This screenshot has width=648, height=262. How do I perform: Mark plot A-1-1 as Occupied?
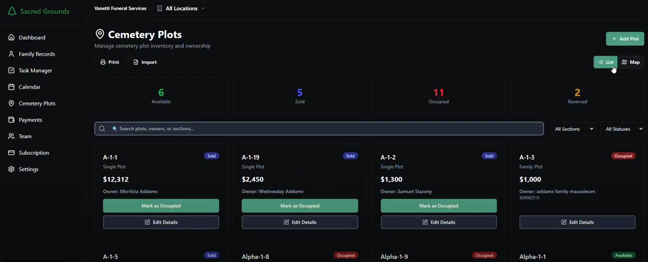(x=161, y=206)
